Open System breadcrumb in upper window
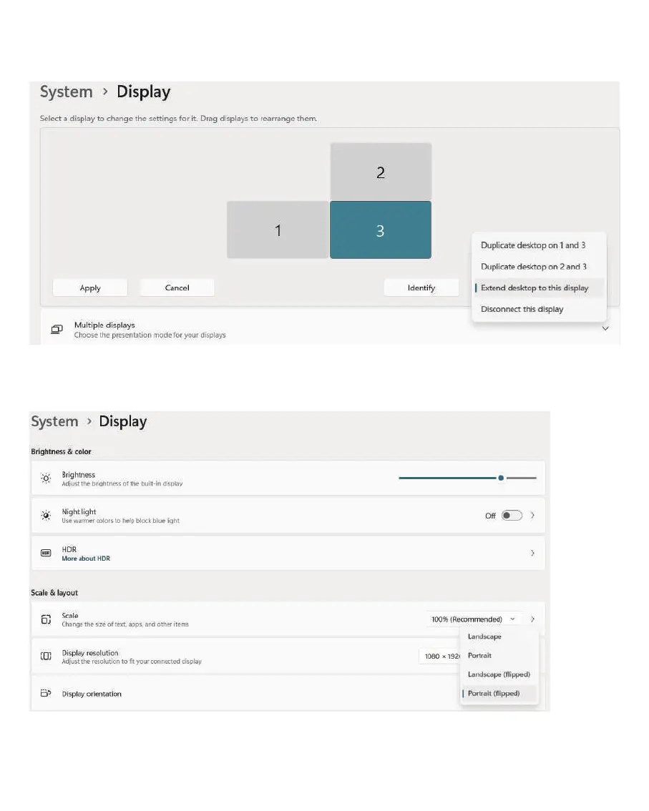This screenshot has height=811, width=649. (x=67, y=92)
